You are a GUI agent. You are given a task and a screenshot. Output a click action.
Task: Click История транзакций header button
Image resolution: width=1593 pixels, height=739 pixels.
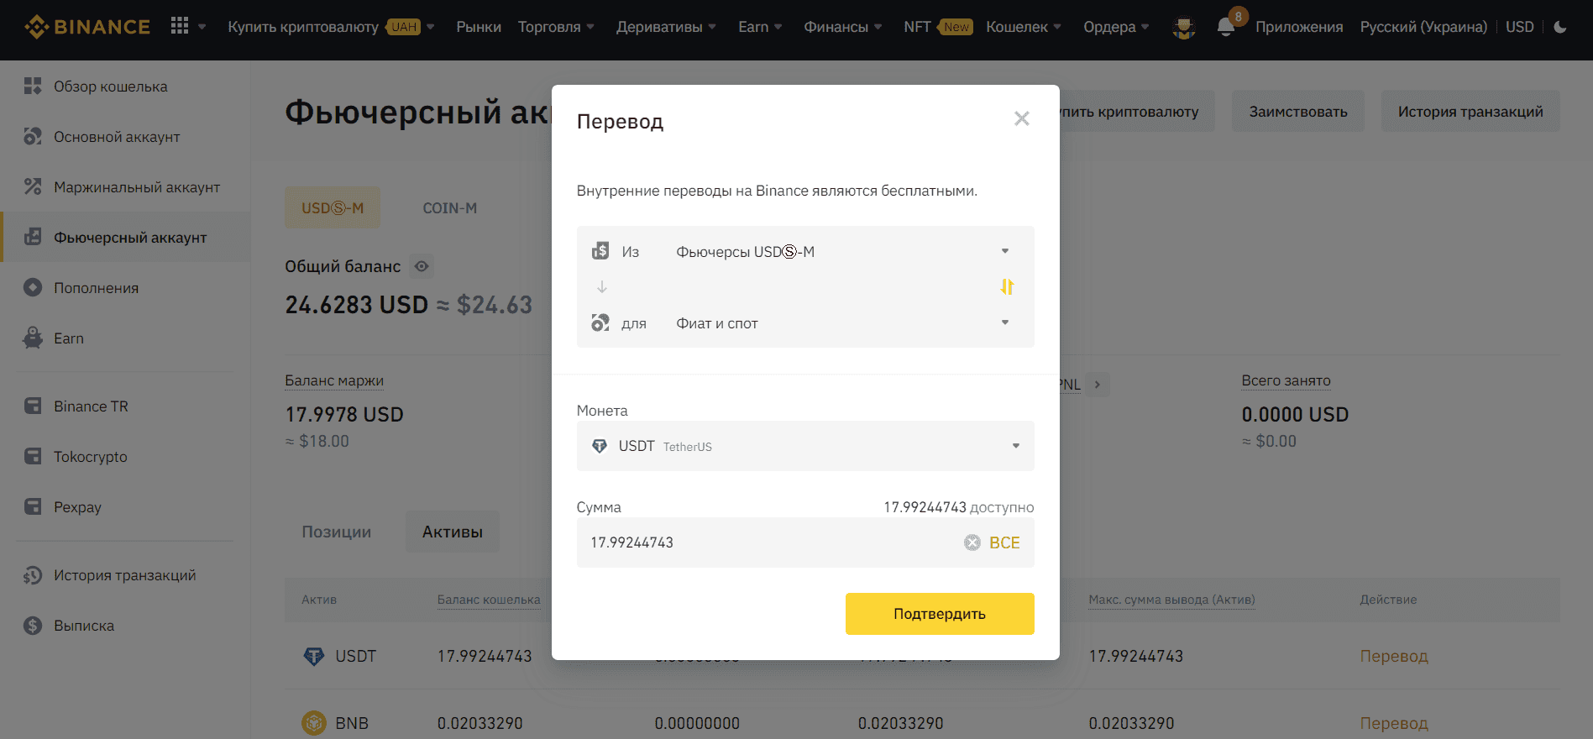tap(1470, 111)
